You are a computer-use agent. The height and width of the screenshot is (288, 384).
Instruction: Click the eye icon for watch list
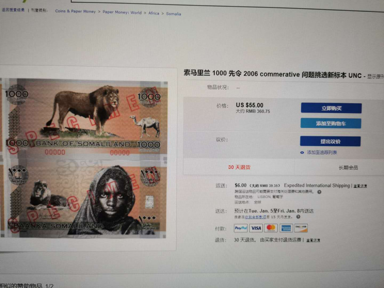pos(302,153)
